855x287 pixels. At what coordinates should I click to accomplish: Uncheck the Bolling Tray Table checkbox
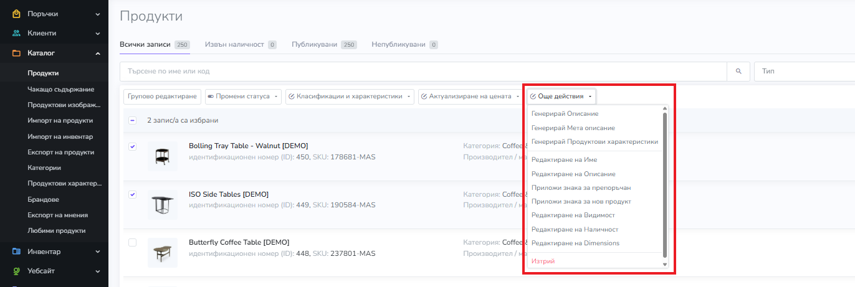(132, 146)
